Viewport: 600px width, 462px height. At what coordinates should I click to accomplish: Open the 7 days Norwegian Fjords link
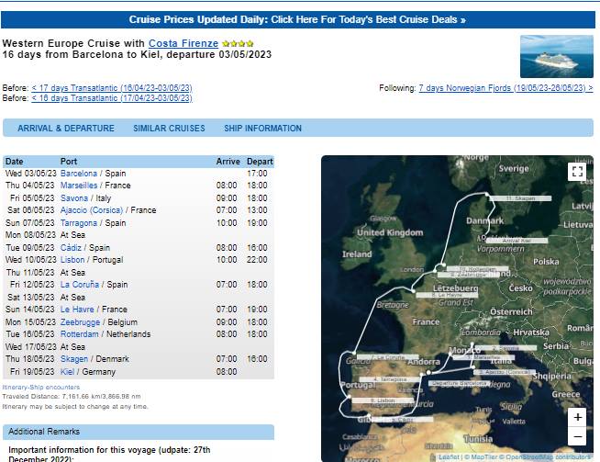tap(506, 88)
